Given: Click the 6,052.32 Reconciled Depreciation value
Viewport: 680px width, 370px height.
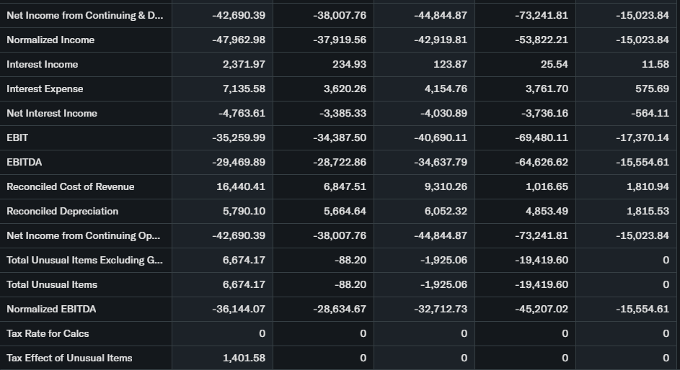Looking at the screenshot, I should 446,211.
